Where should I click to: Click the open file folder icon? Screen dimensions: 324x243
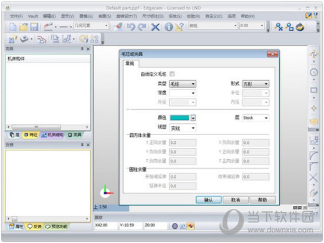coord(24,27)
